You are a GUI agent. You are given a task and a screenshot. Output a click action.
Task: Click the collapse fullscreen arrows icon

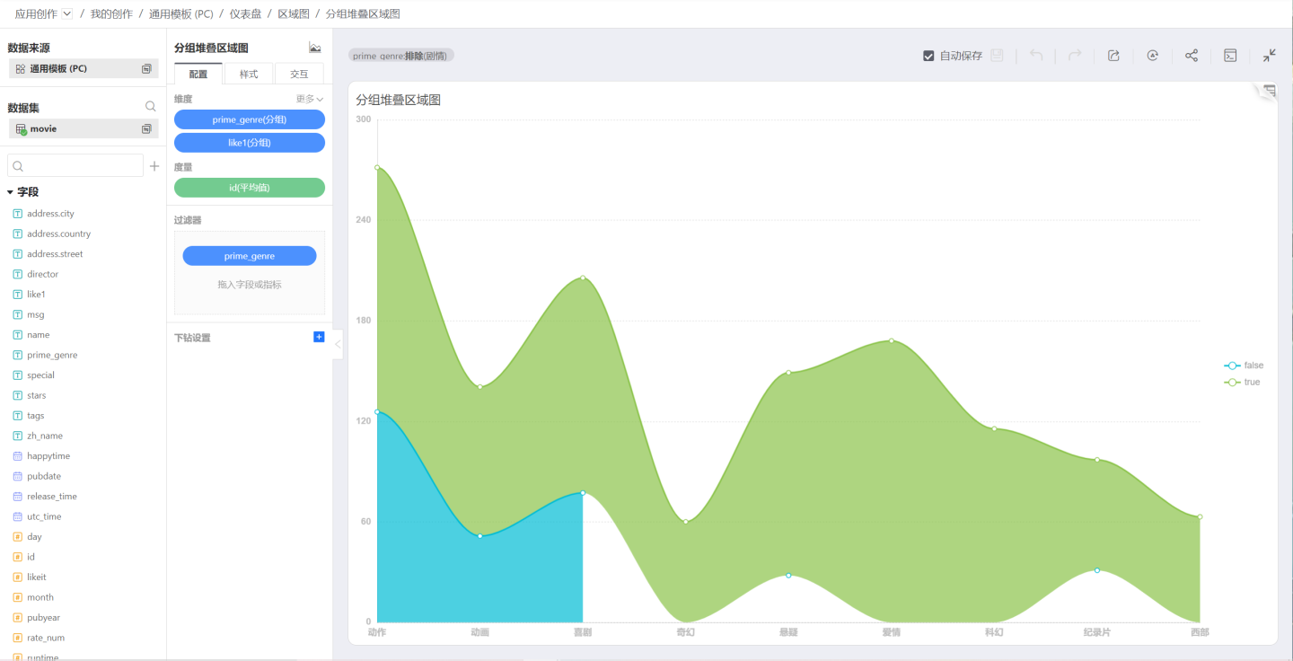(x=1269, y=56)
